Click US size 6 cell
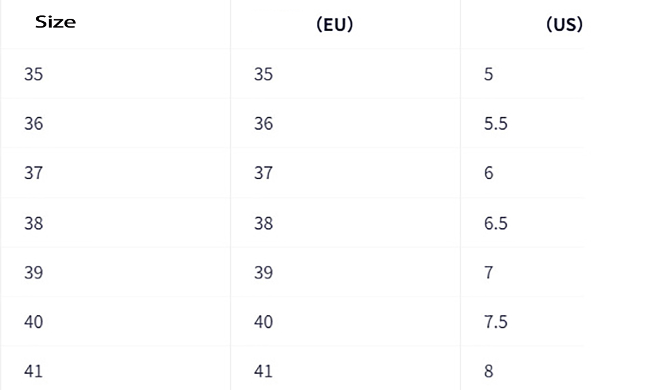653x390 pixels. tap(489, 173)
